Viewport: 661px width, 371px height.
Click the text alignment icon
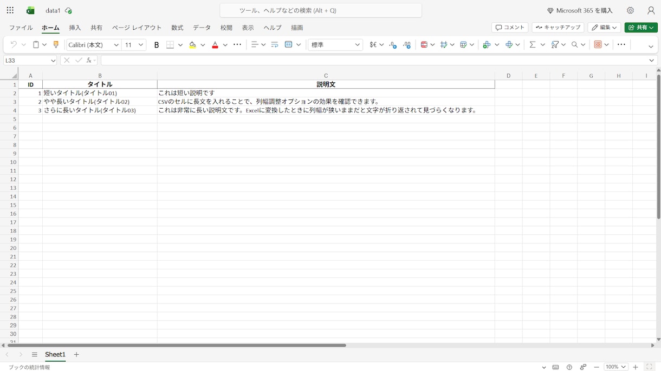click(x=254, y=45)
